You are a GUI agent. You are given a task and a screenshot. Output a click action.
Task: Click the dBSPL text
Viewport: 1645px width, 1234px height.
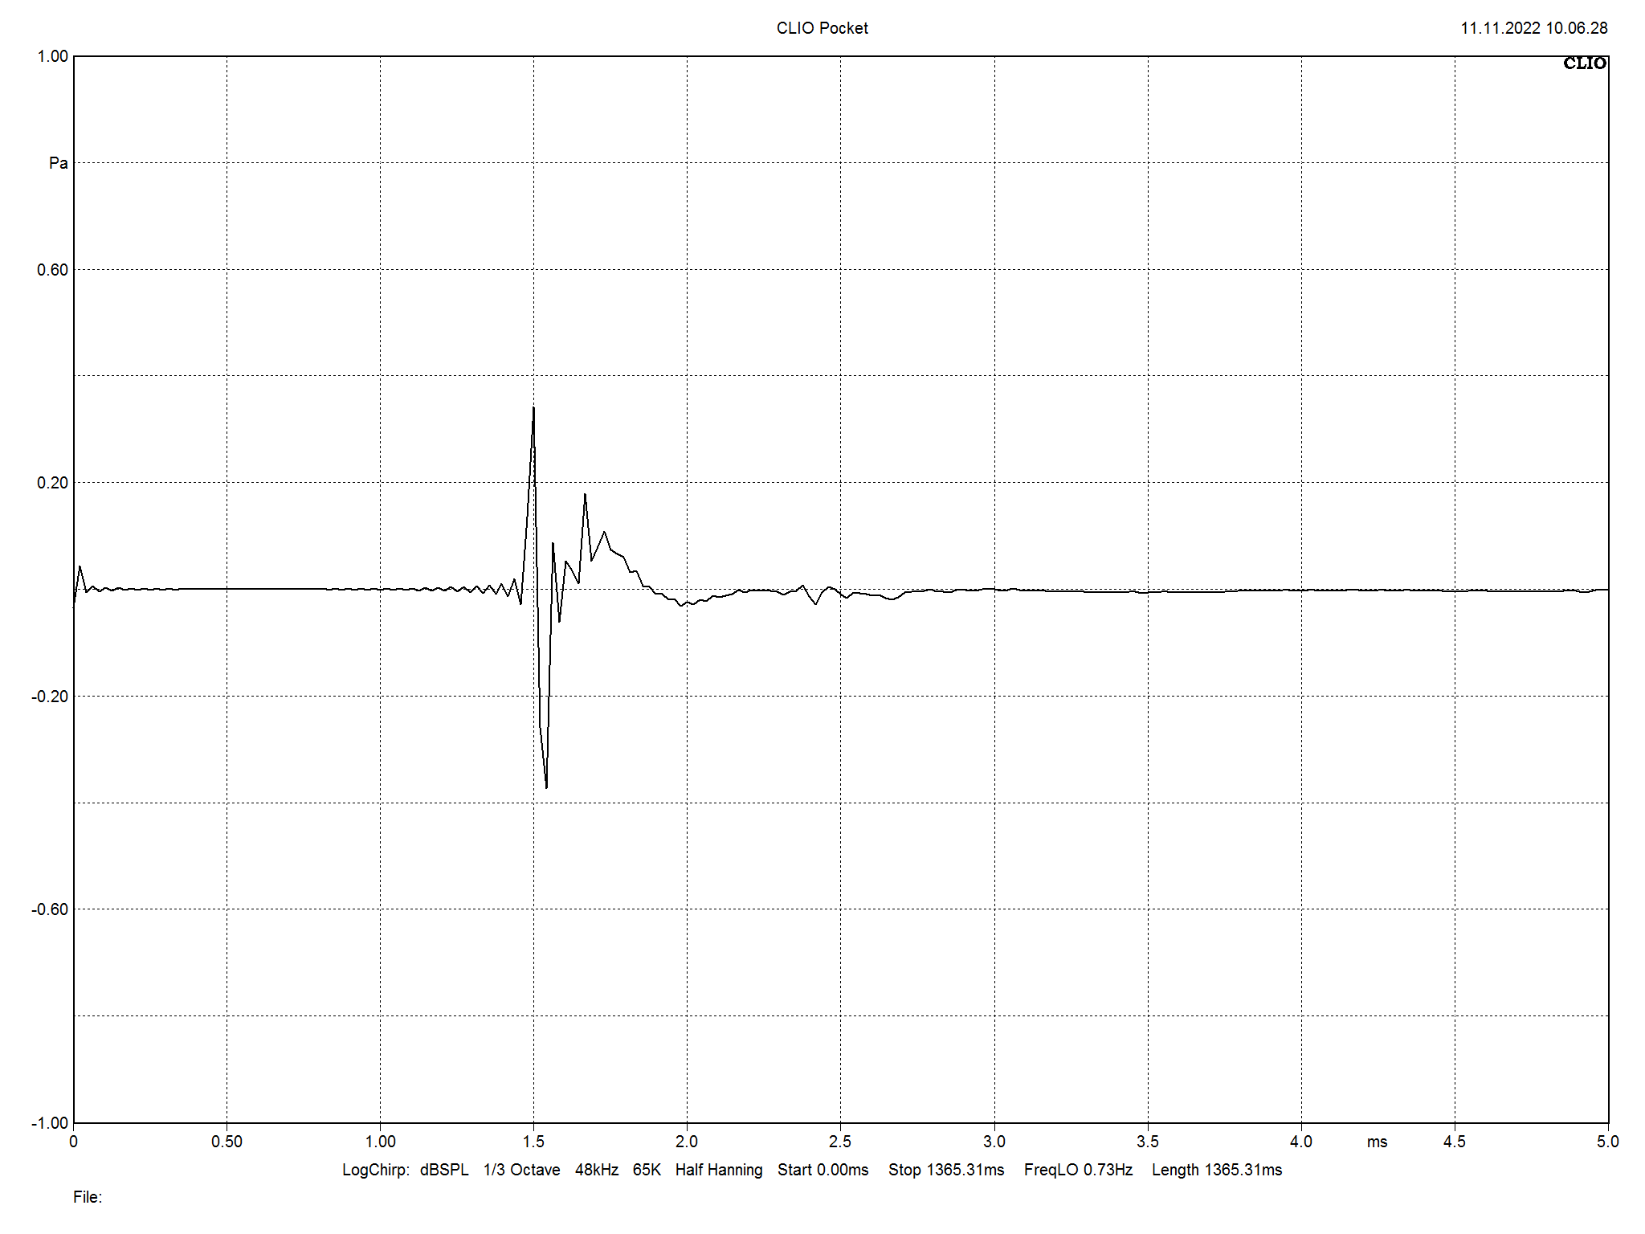[444, 1170]
